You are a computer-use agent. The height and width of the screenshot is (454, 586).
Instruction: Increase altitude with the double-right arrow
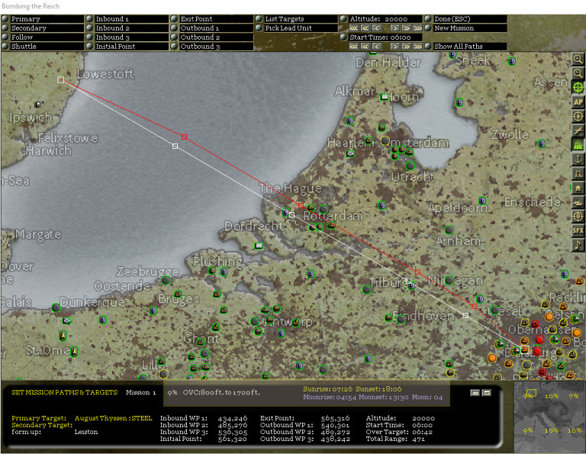(x=406, y=28)
